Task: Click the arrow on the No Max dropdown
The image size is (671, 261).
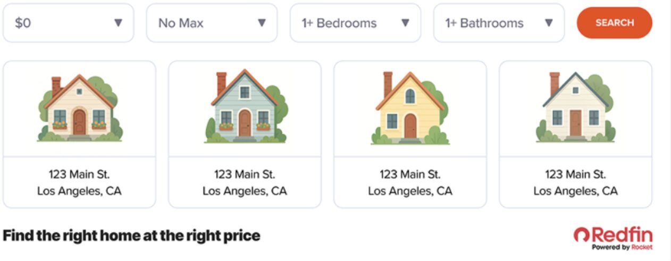Action: pos(262,23)
